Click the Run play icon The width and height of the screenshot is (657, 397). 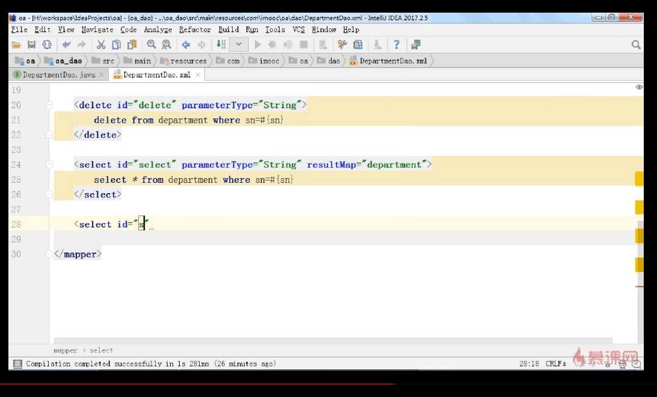pos(258,45)
